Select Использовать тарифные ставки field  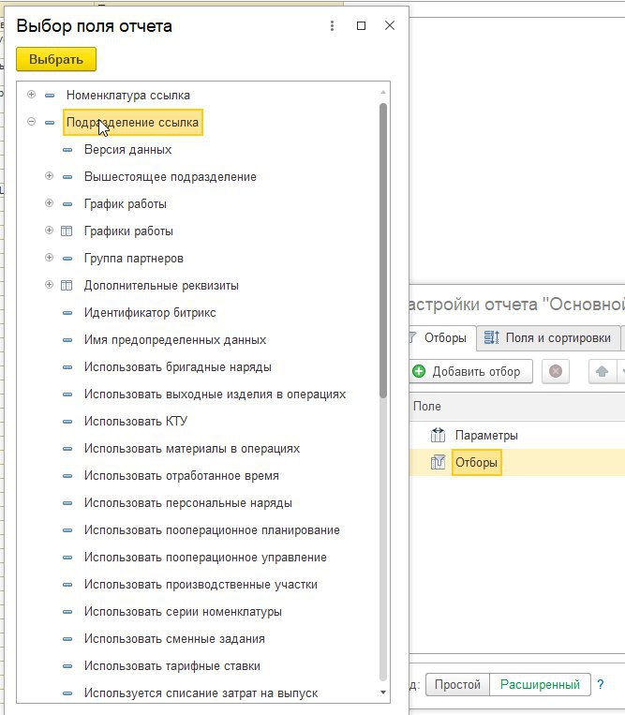click(x=172, y=666)
